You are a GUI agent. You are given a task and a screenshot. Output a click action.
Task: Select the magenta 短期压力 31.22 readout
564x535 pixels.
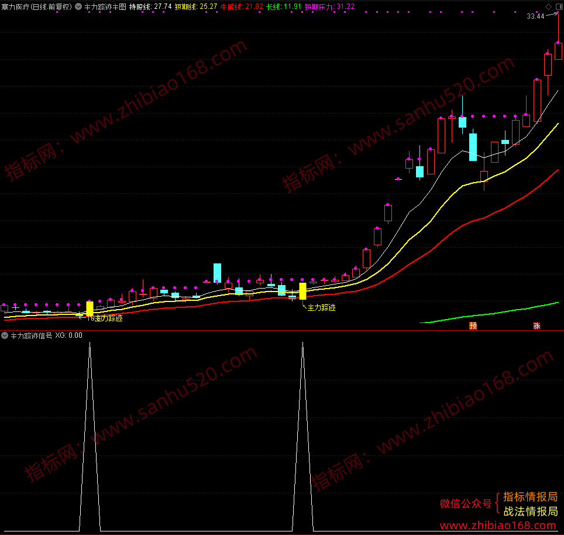click(x=329, y=6)
